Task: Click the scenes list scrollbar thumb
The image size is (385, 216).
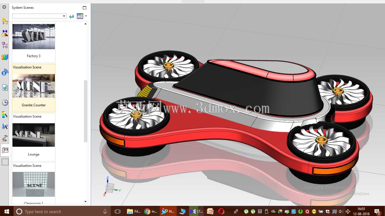Action: coord(86,111)
